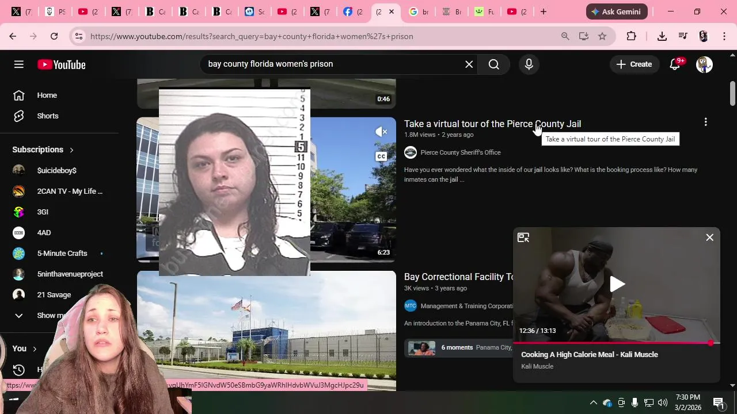Open browser extensions puzzle icon
737x414 pixels.
coord(632,36)
